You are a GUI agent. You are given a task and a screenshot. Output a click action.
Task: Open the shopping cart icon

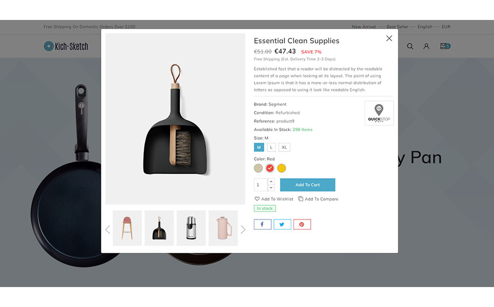pos(445,46)
